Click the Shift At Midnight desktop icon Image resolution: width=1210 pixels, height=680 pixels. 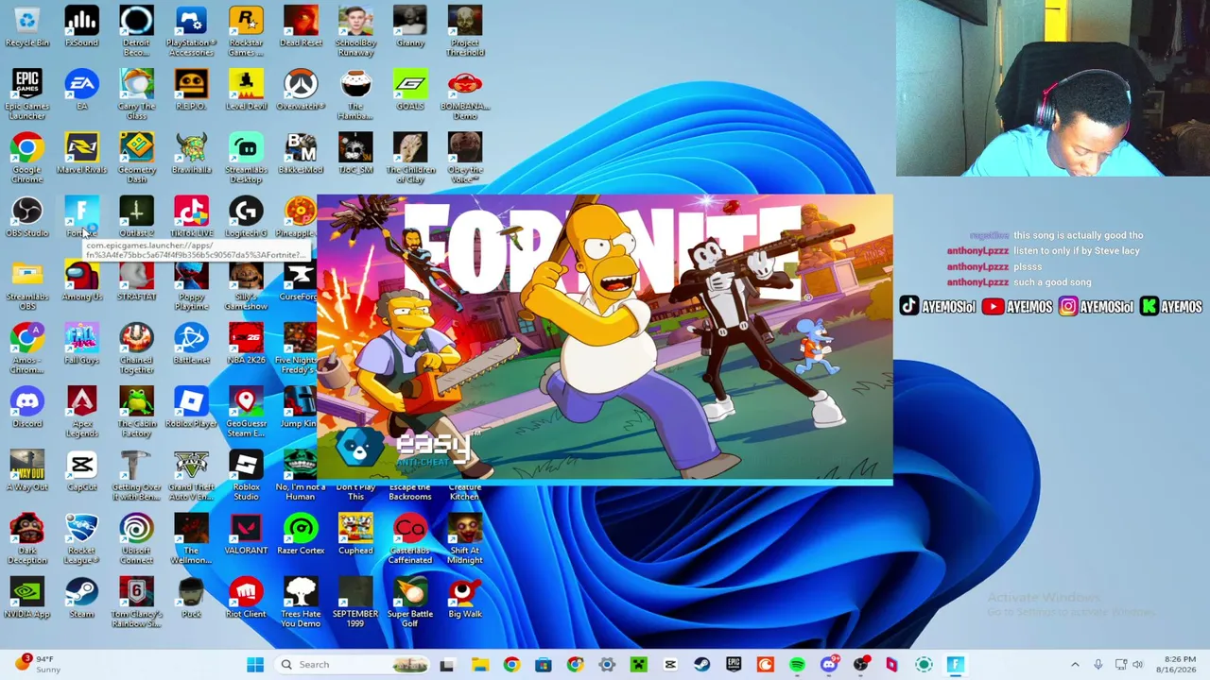tap(464, 538)
